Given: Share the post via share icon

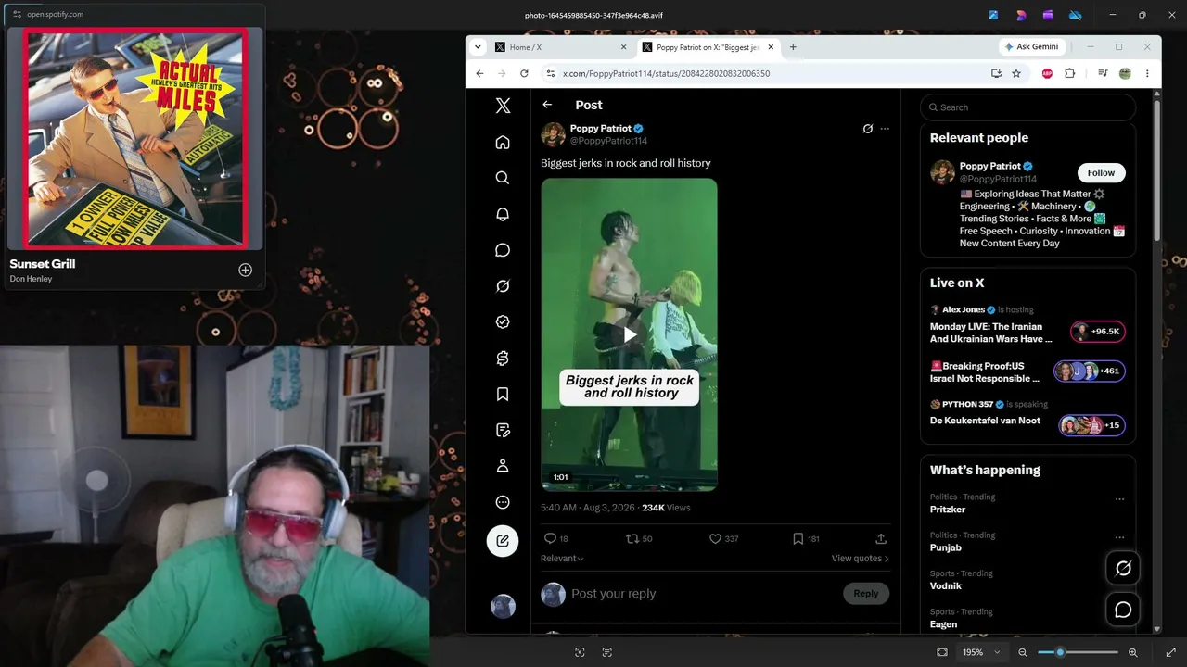Looking at the screenshot, I should tap(881, 538).
